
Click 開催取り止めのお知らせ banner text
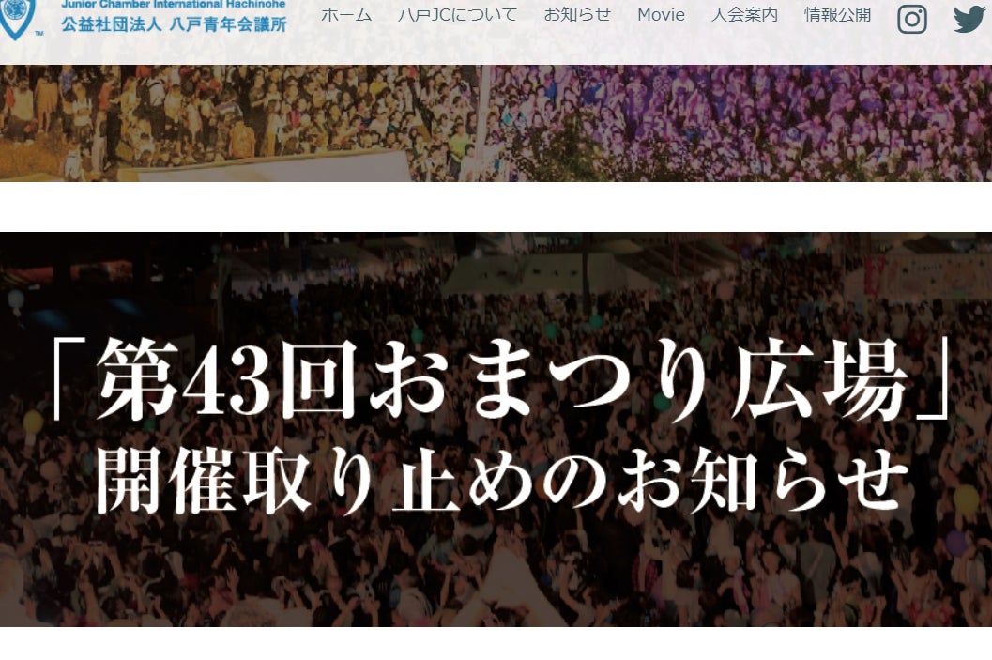[x=502, y=481]
